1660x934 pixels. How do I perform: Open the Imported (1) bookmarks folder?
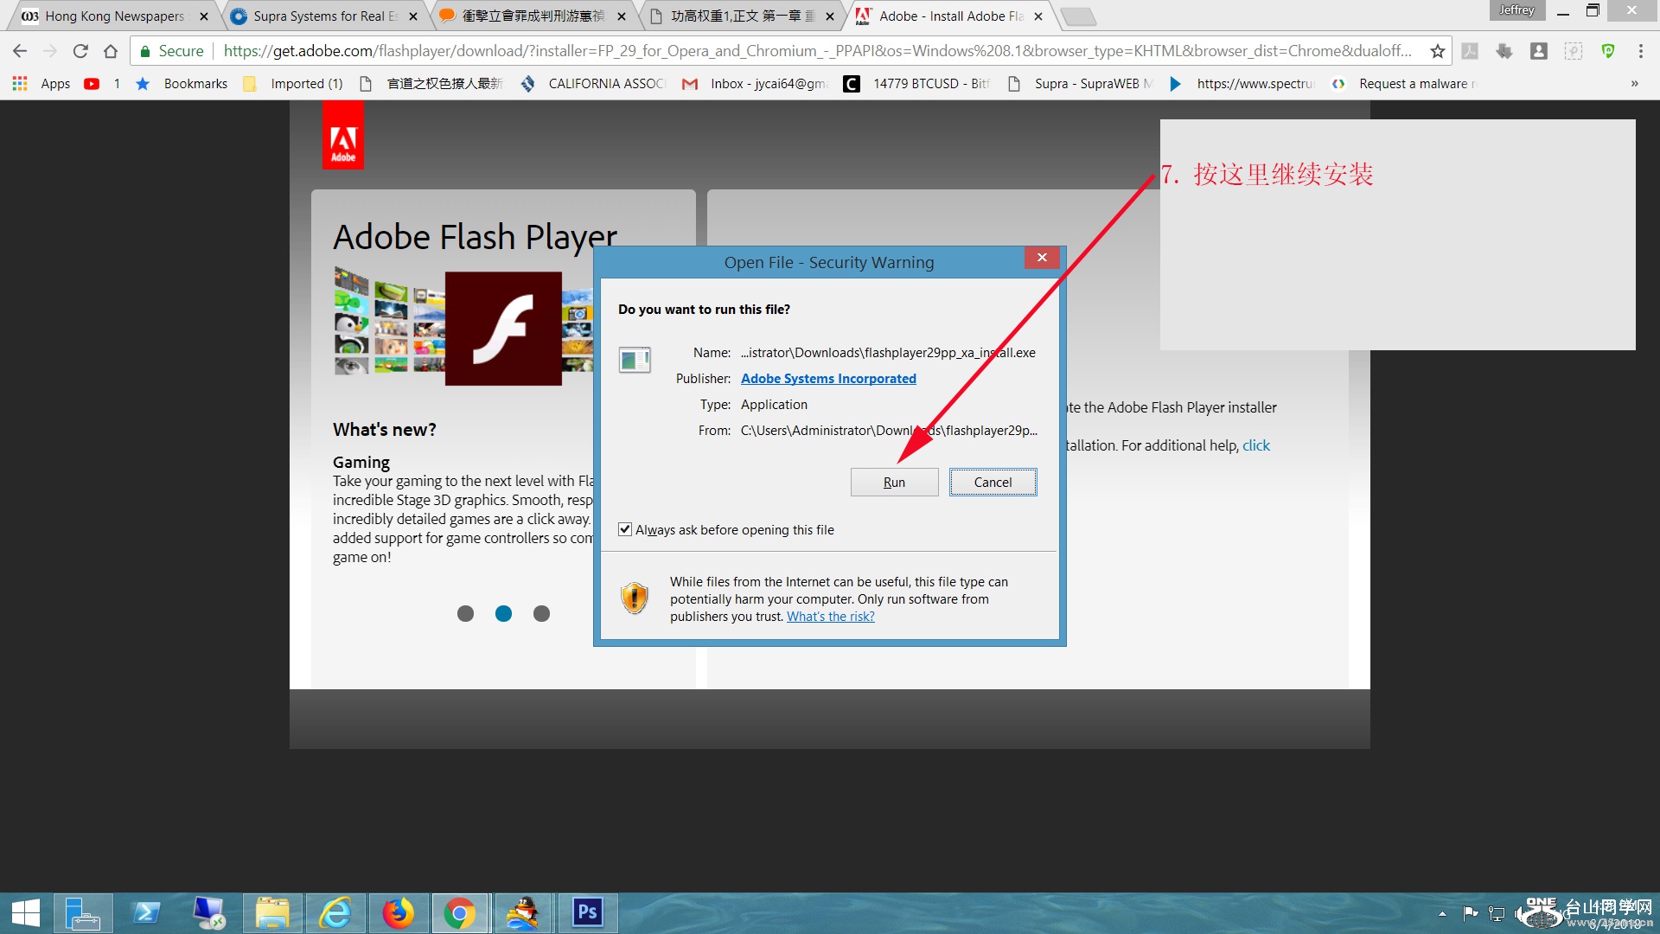point(294,84)
